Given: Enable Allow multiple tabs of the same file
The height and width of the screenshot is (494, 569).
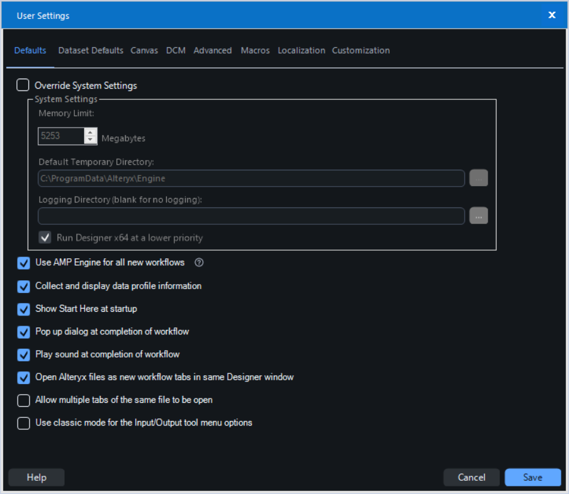Looking at the screenshot, I should point(23,400).
